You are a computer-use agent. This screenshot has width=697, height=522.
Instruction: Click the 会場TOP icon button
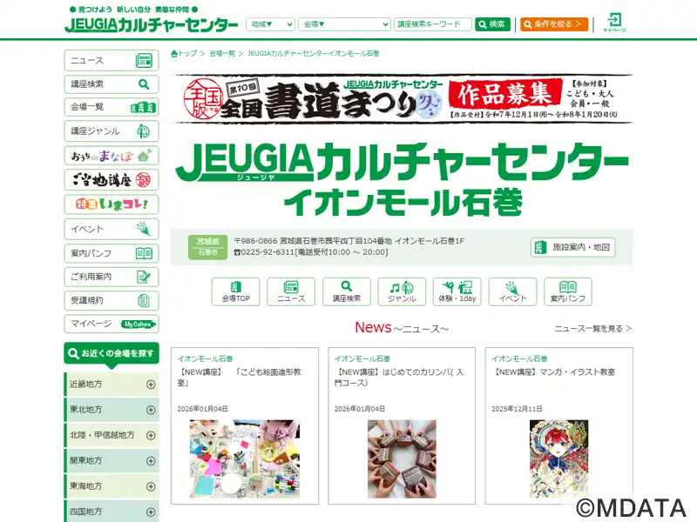[235, 291]
